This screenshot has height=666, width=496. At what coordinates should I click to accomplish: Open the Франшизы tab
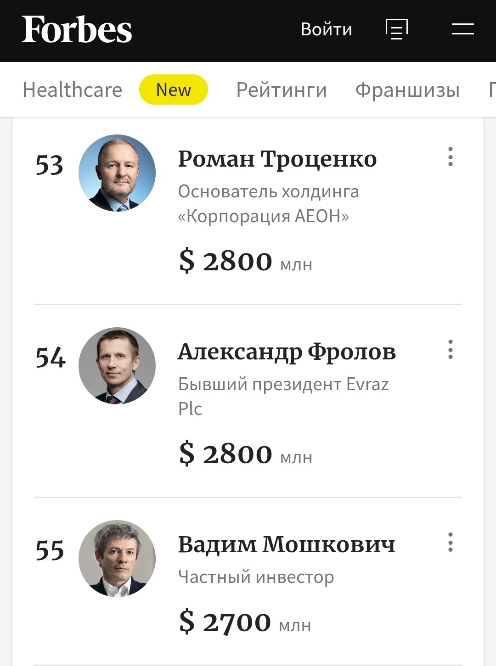(x=408, y=90)
